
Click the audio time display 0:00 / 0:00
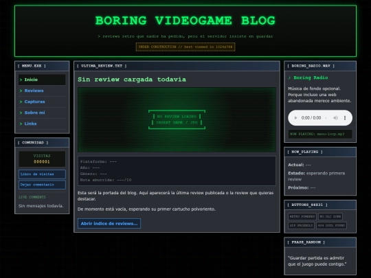(311, 118)
